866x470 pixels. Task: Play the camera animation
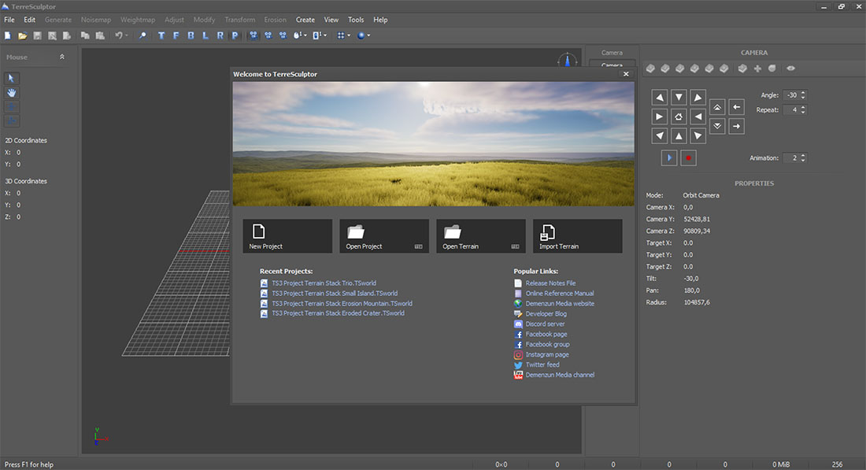pyautogui.click(x=669, y=158)
